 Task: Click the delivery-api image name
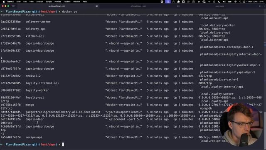pyautogui.click(x=35, y=29)
